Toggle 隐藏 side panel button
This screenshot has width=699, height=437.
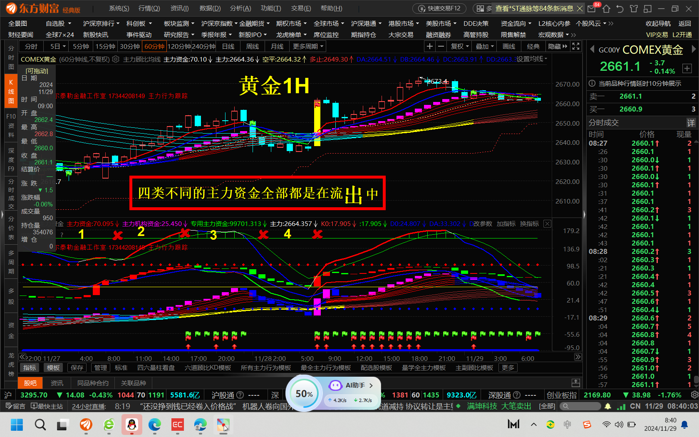point(558,46)
